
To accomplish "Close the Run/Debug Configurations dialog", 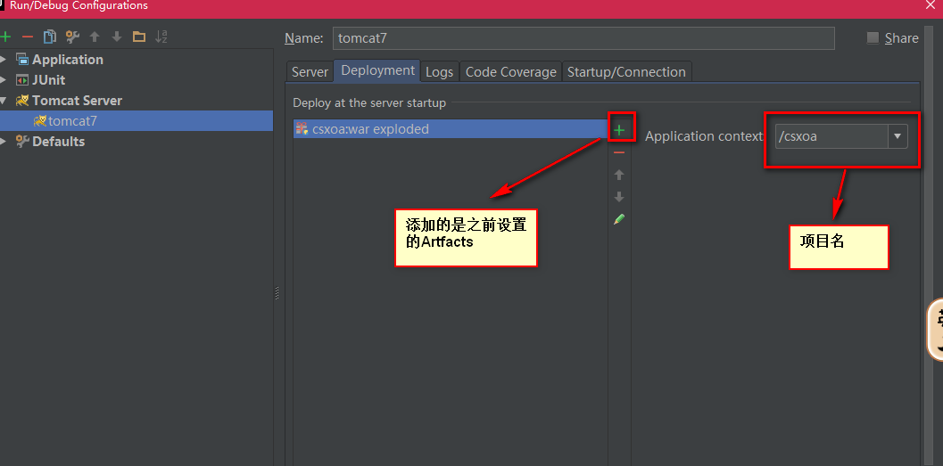I will [x=930, y=4].
